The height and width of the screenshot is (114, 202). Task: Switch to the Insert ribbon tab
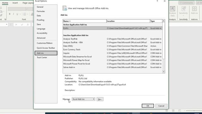pyautogui.click(x=15, y=3)
